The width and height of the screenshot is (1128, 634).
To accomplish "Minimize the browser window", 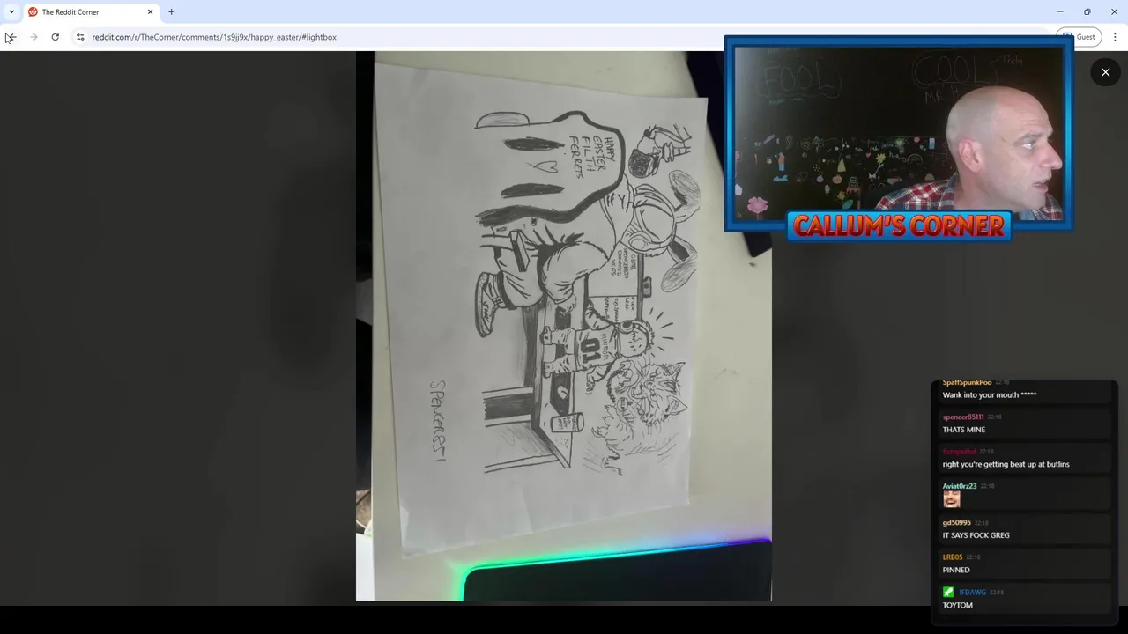I will point(1059,11).
